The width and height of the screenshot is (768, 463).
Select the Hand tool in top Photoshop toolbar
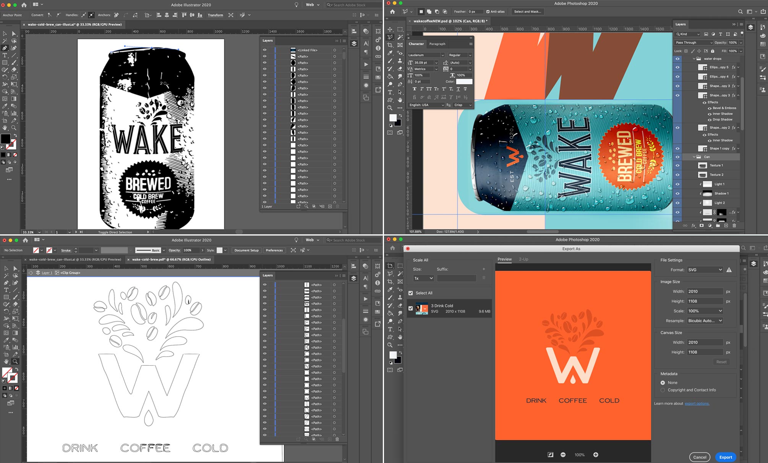400,100
